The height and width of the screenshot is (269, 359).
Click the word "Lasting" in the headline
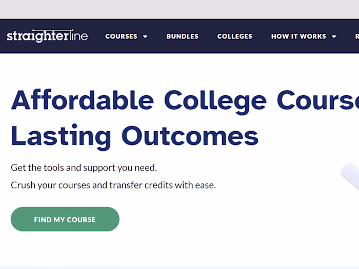click(x=61, y=136)
